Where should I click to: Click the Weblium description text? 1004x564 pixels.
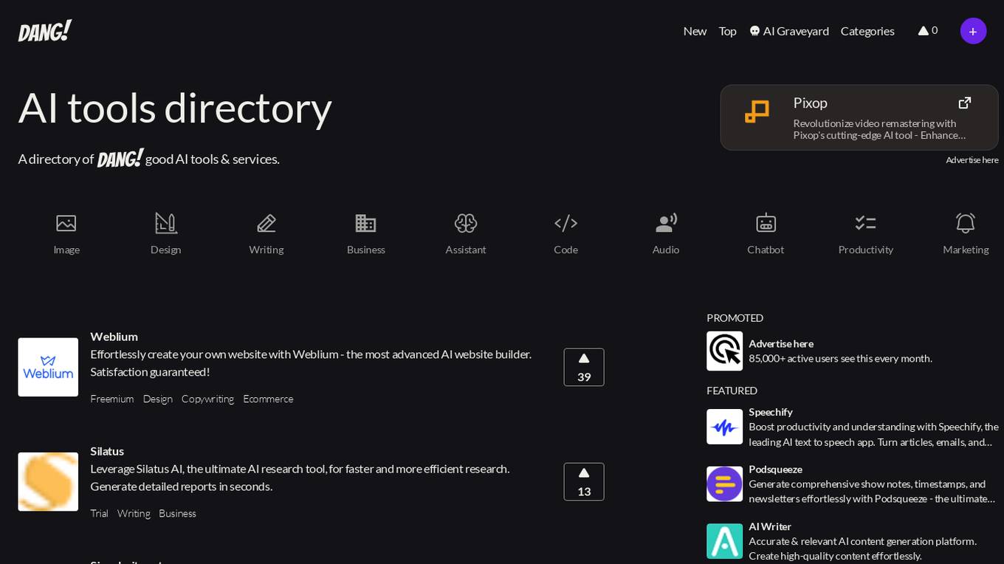pos(311,362)
